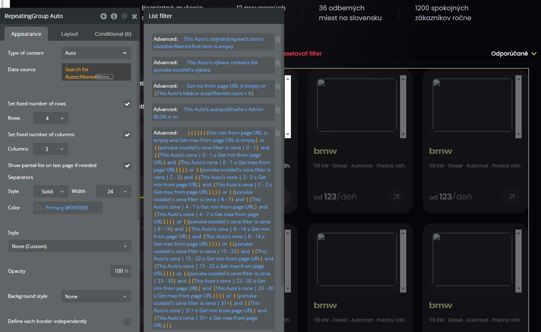Enable Define each border independently checkbox
The height and width of the screenshot is (332, 541).
pyautogui.click(x=127, y=321)
